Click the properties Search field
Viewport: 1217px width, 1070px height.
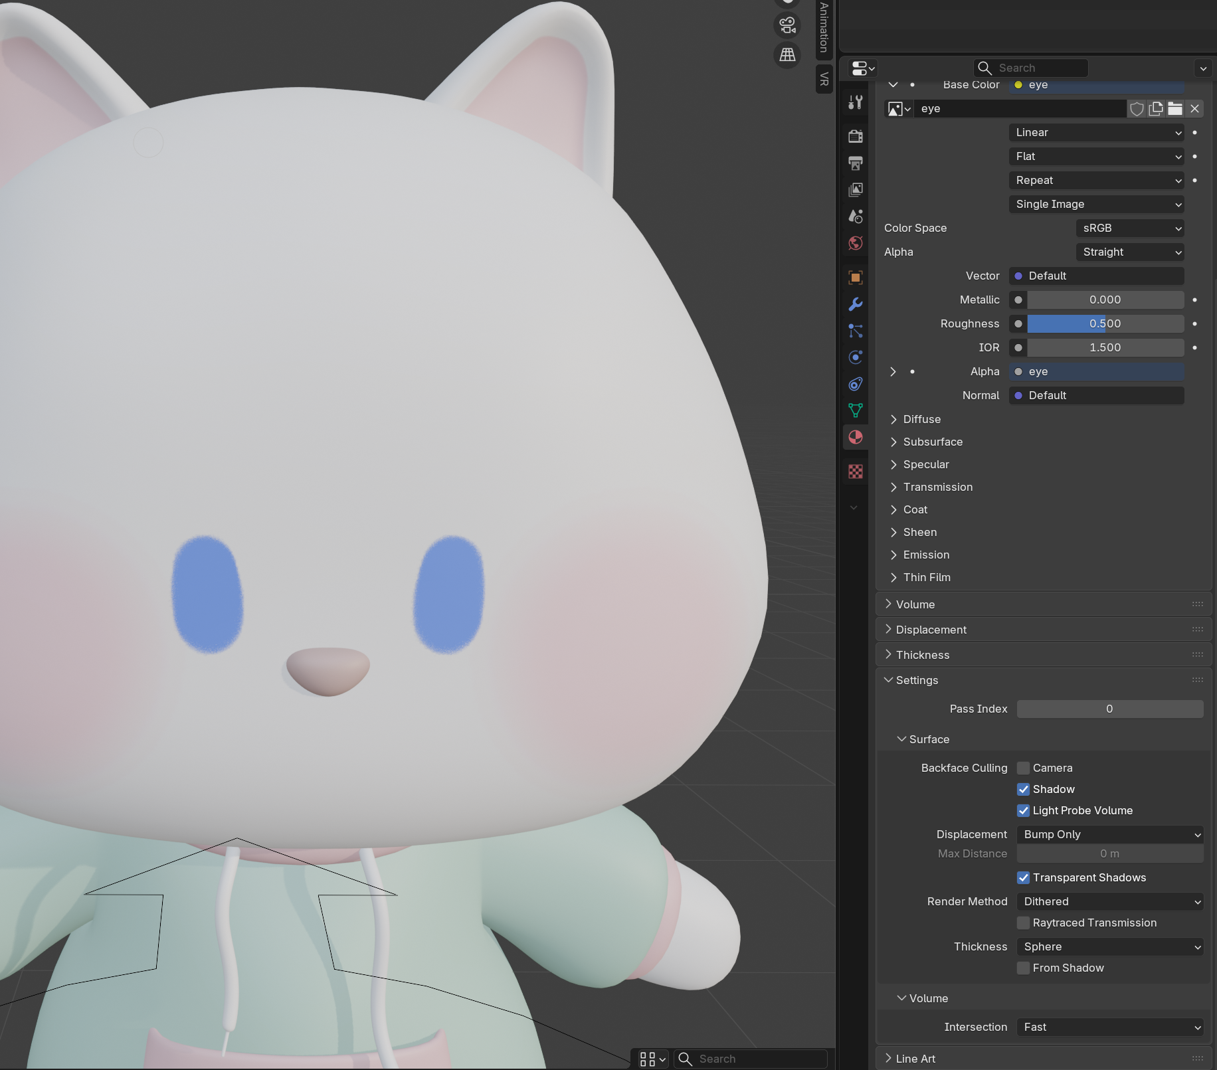(x=1030, y=68)
